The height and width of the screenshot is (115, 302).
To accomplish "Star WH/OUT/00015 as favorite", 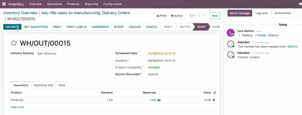I will tap(14, 43).
